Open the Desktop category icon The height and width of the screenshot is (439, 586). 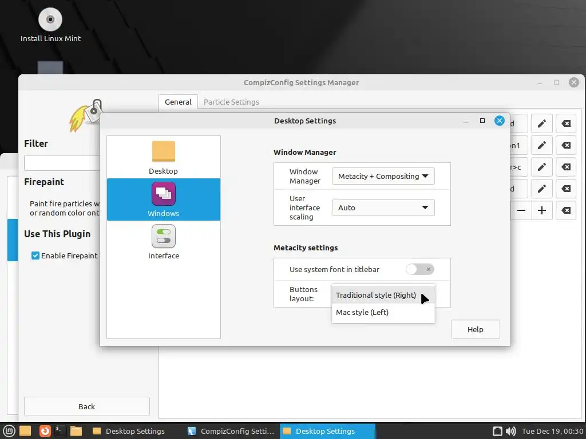(x=163, y=151)
